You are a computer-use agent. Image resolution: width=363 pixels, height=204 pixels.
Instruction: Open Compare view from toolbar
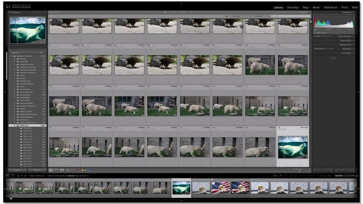[62, 170]
